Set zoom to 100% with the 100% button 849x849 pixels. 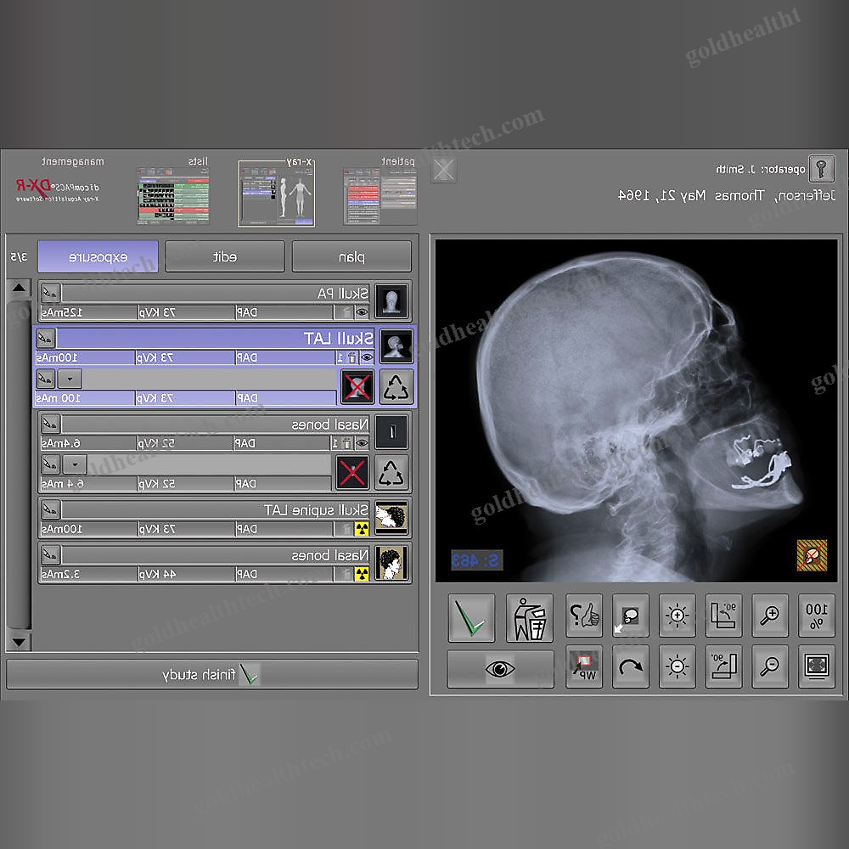(x=817, y=615)
